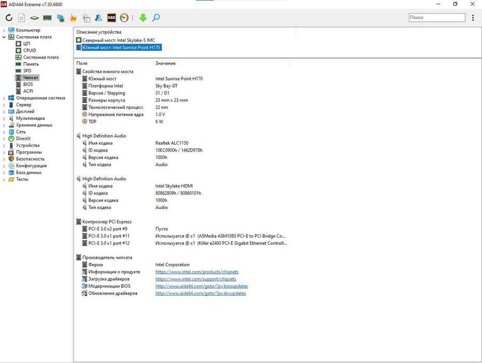Screen dimensions: 482x363
Task: Click the network computers toolbar icon
Action: (61, 18)
